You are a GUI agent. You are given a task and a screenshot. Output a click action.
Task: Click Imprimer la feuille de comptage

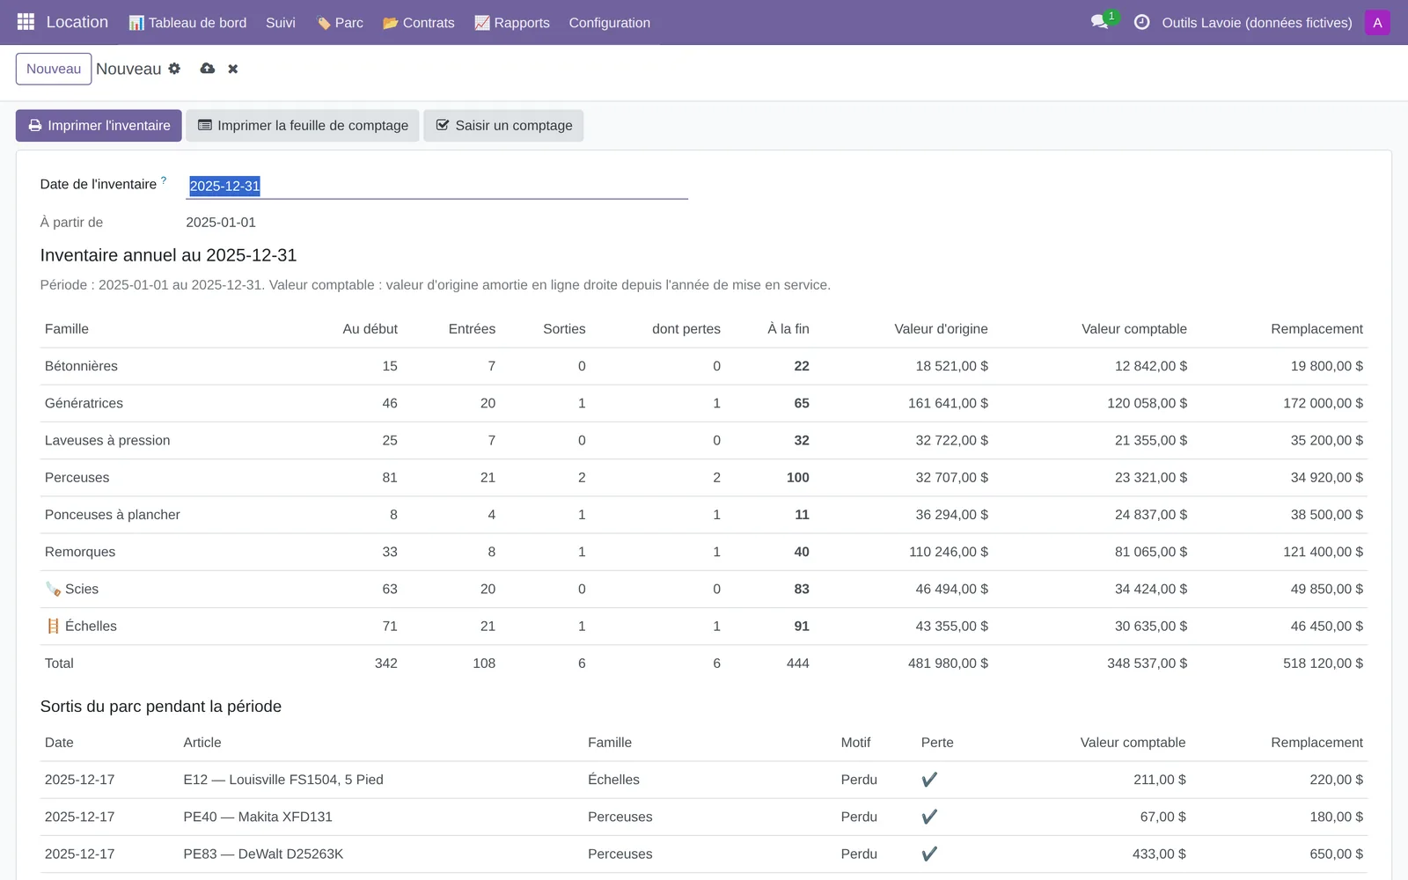point(303,125)
